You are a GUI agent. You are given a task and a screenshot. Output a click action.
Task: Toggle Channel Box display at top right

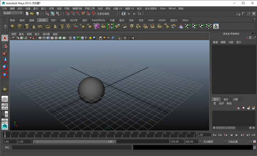point(254,14)
